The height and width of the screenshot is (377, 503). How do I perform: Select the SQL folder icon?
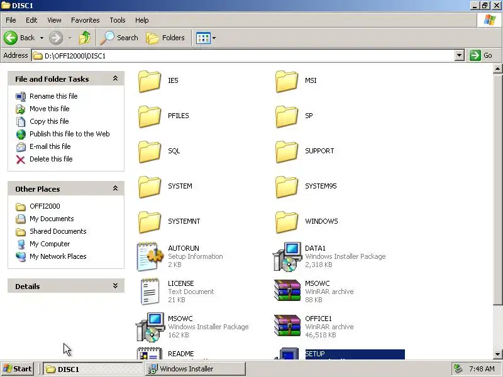click(150, 151)
